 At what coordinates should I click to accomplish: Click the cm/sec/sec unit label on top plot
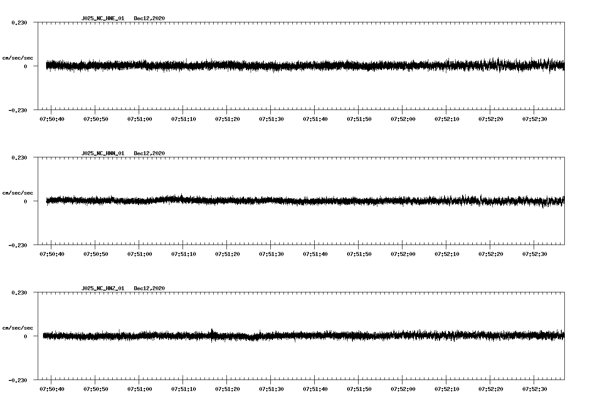pyautogui.click(x=18, y=57)
